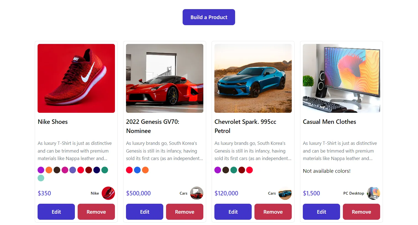Edit the Chevrolet Spark product
This screenshot has height=225, width=418.
coord(233,211)
